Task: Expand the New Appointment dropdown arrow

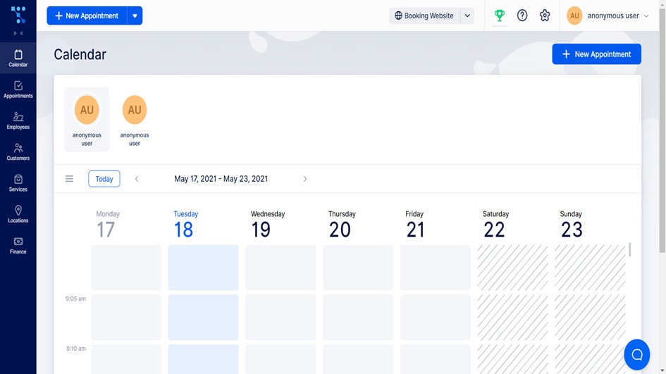Action: point(135,15)
